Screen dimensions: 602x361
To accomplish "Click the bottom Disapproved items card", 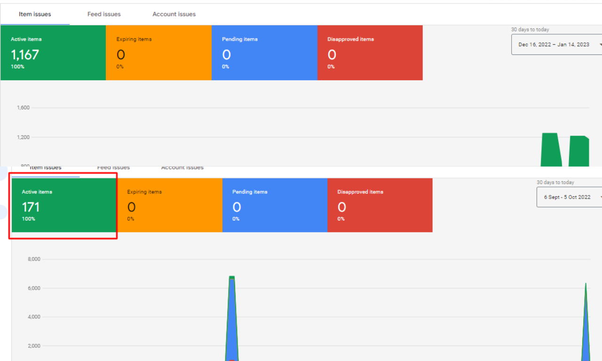I will point(380,205).
